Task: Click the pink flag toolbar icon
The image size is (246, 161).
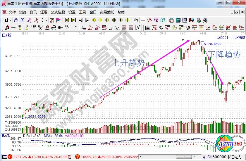Action: (x=59, y=20)
